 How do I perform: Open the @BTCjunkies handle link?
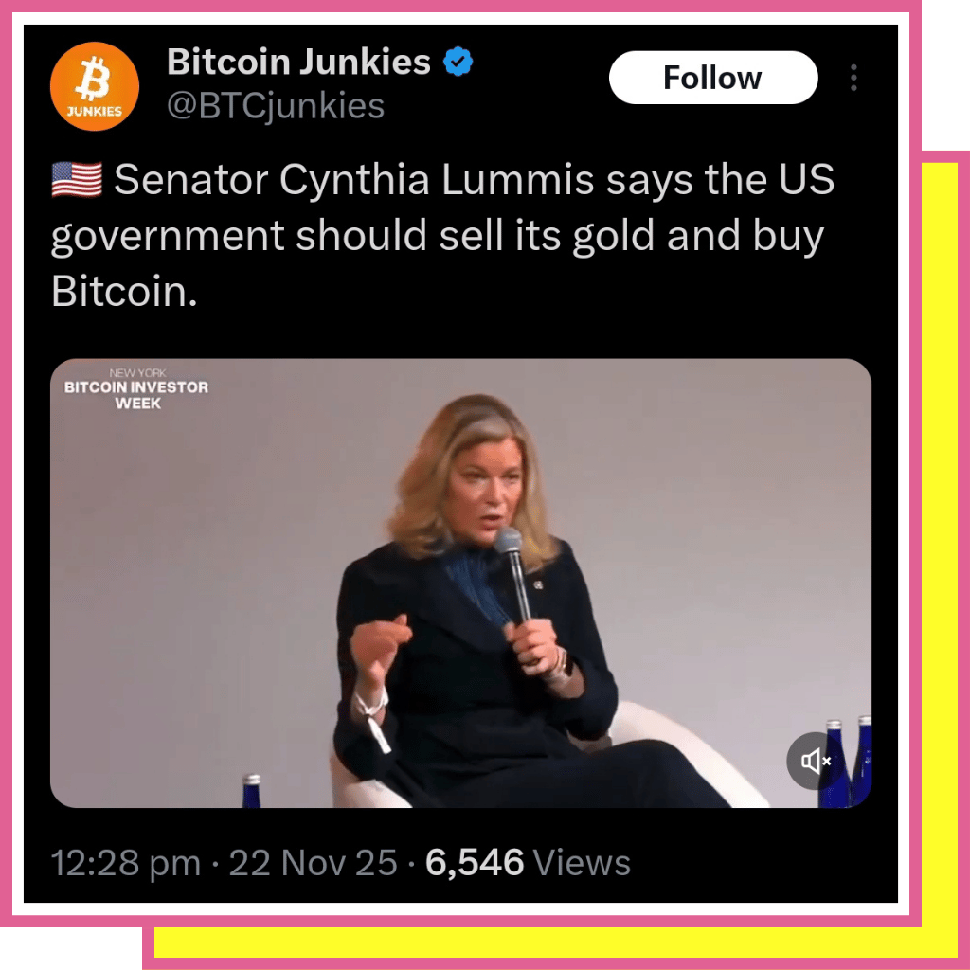pos(276,106)
